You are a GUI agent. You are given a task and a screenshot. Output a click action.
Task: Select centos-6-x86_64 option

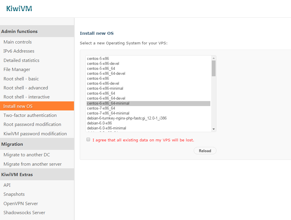click(149, 93)
